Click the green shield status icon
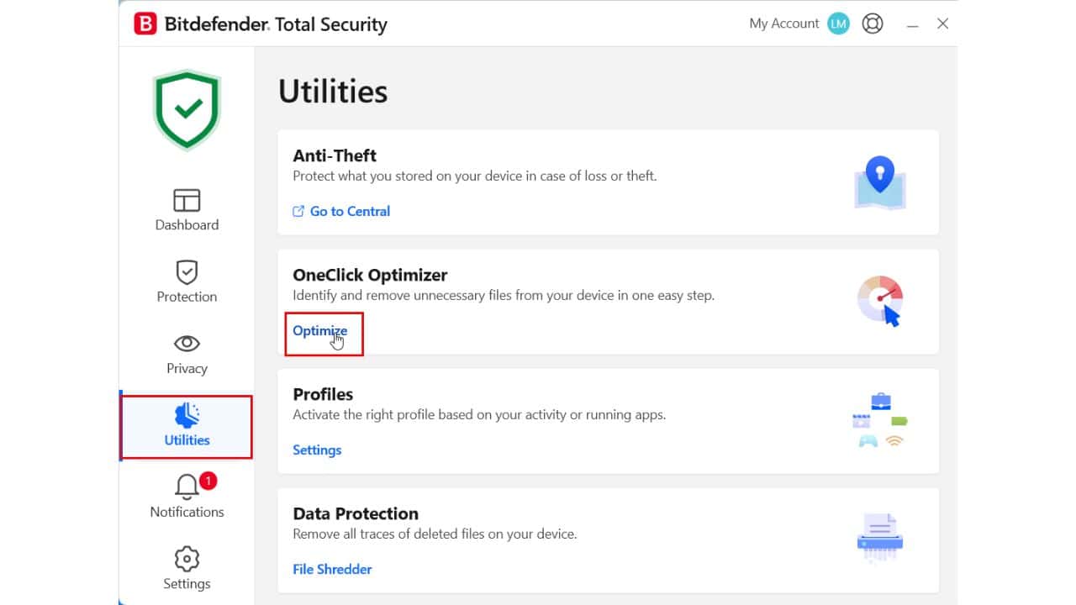1076x605 pixels. [x=187, y=110]
